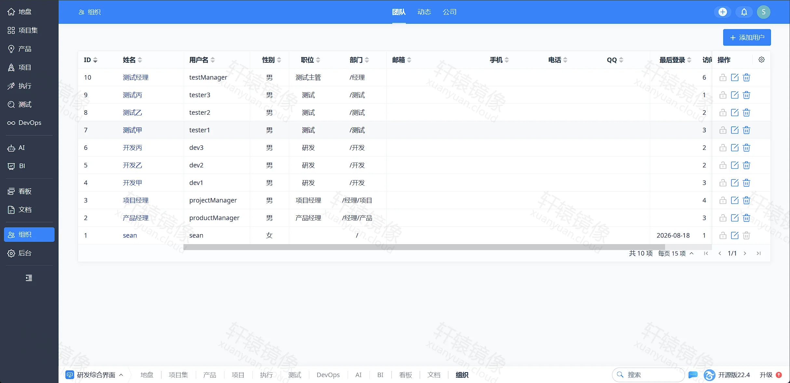Delete user productManager

click(746, 218)
